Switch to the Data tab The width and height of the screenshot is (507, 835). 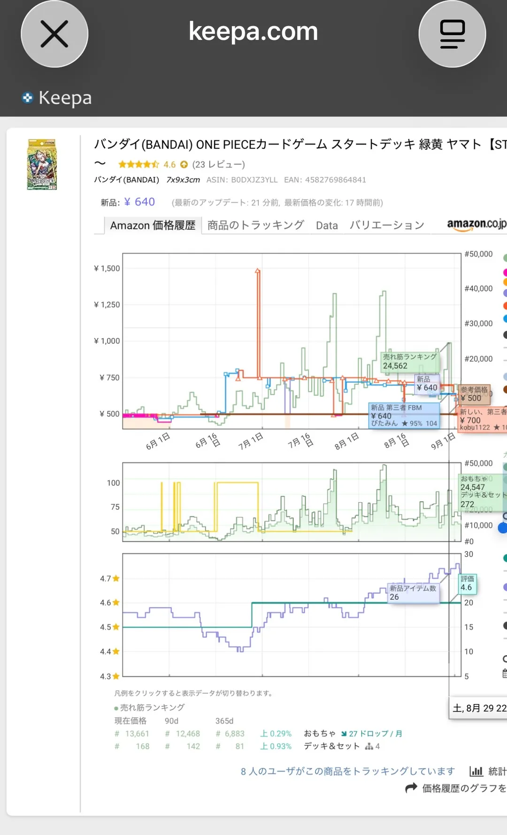(327, 226)
